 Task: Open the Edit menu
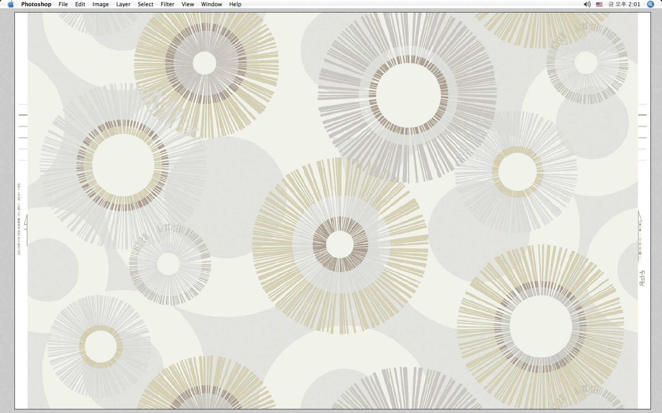point(80,4)
